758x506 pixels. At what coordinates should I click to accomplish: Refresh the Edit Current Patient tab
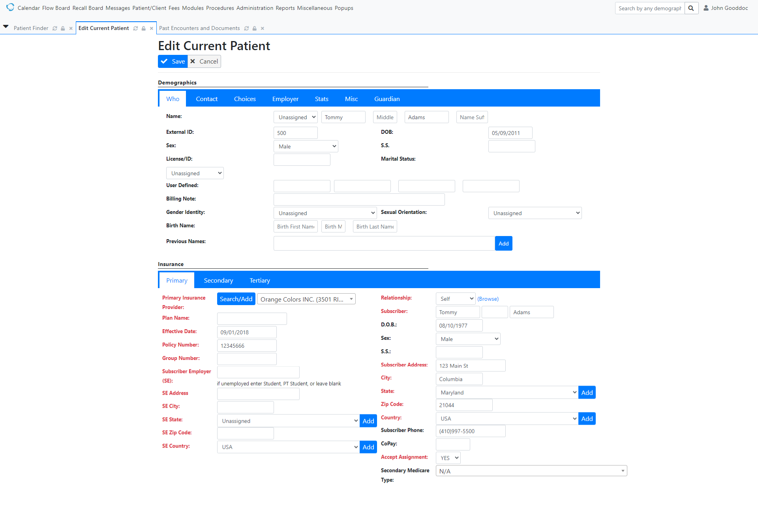tap(136, 28)
